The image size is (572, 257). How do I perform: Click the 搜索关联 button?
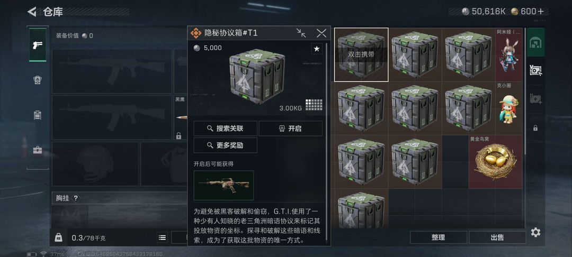225,128
